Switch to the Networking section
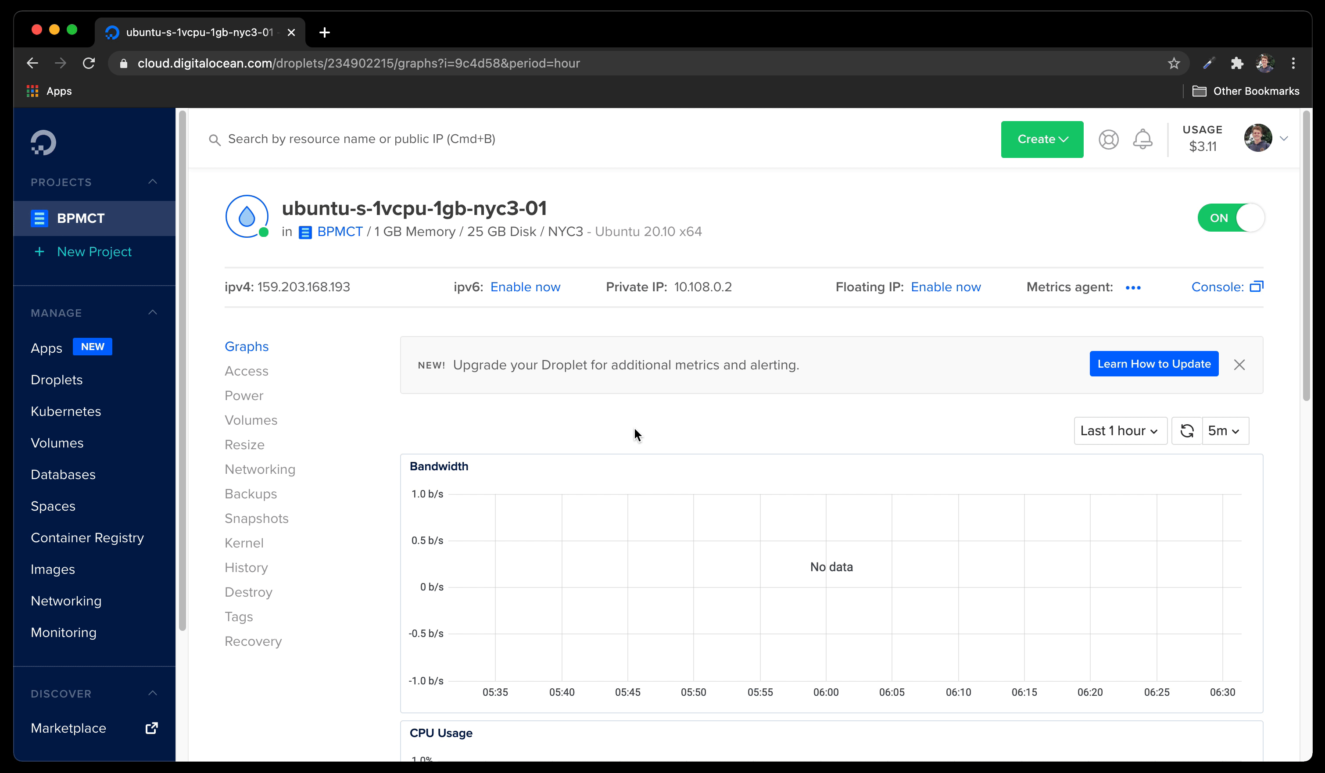 click(x=260, y=469)
